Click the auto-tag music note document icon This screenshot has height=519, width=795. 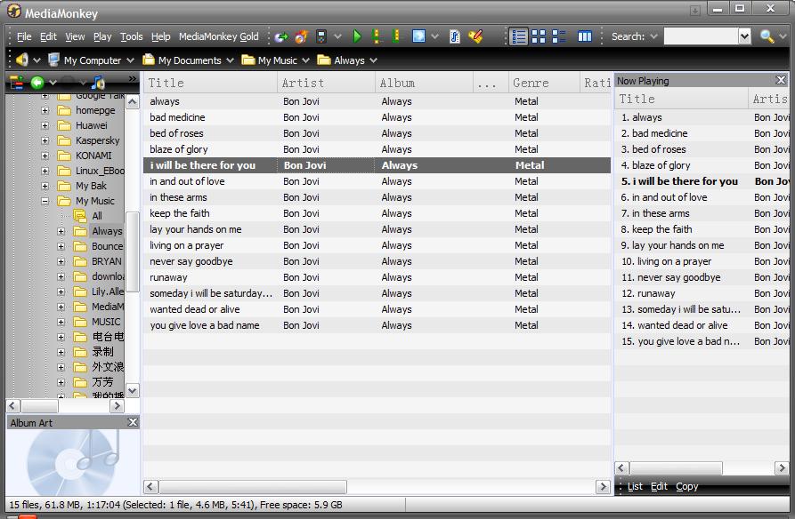tap(455, 36)
